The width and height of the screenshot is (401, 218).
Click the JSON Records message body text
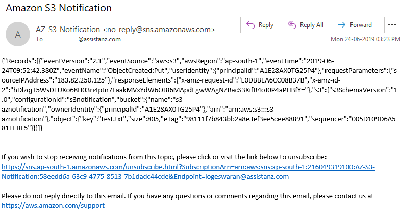coord(199,94)
